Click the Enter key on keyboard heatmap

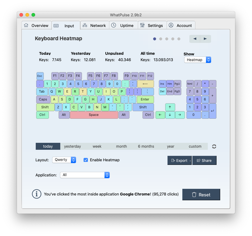coord(145,99)
